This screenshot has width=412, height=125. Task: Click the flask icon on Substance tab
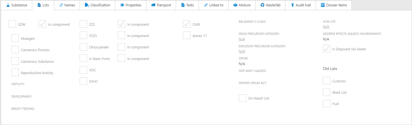coord(8,5)
